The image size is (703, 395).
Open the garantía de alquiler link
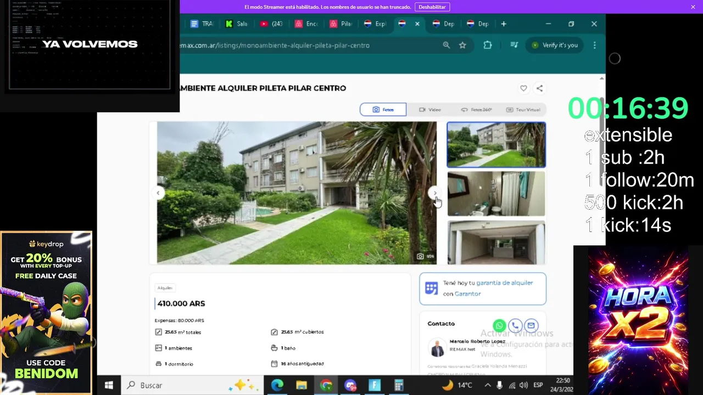coord(504,283)
